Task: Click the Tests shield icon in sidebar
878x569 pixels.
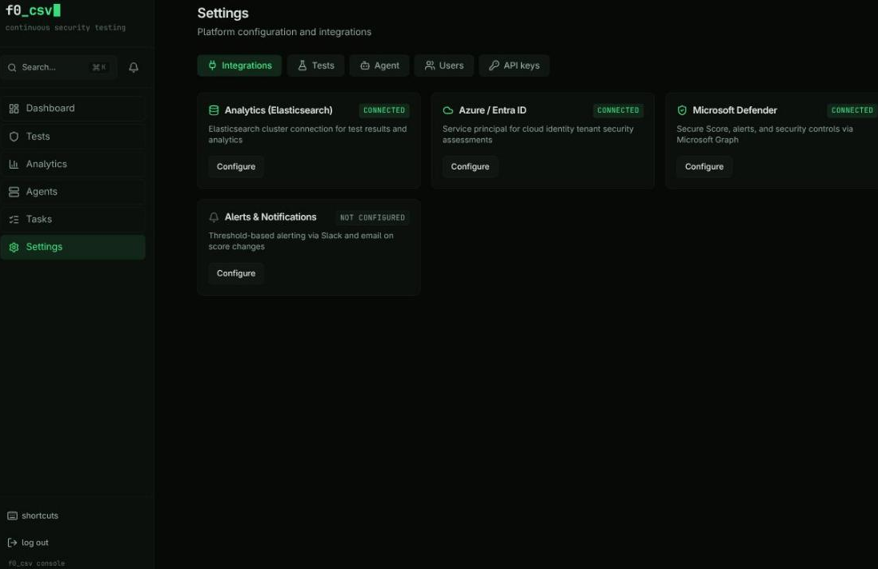Action: pos(14,137)
